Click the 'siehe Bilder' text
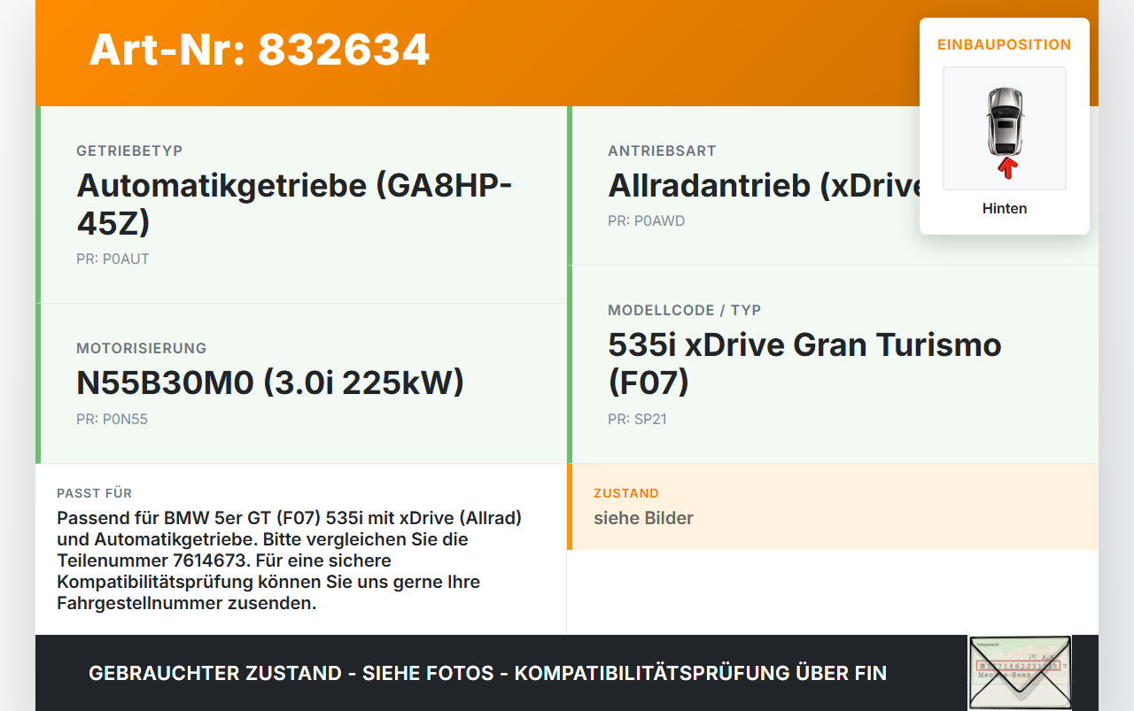Screen dimensions: 1134x711 tap(643, 519)
